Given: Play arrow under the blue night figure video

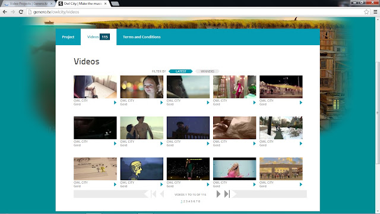Looking at the screenshot, I should (x=208, y=144).
